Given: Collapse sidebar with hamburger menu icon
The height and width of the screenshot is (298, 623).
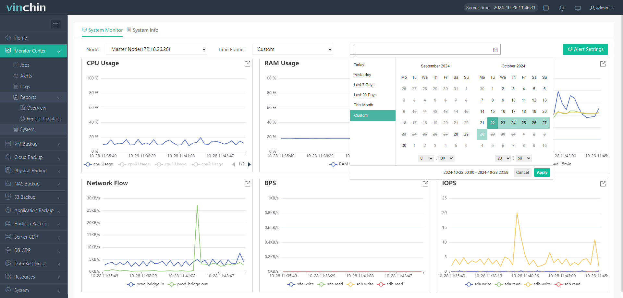Looking at the screenshot, I should tap(56, 24).
